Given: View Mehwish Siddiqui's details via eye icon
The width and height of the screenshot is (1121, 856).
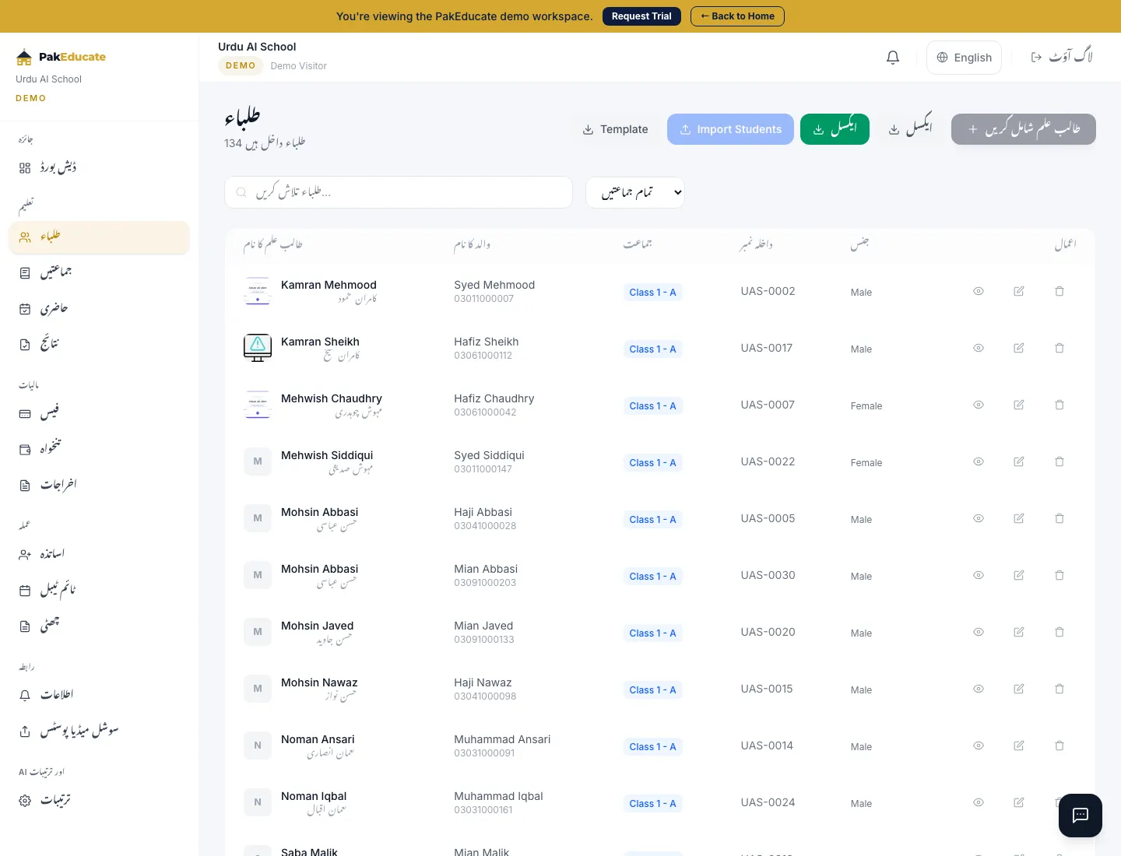Looking at the screenshot, I should tap(978, 461).
